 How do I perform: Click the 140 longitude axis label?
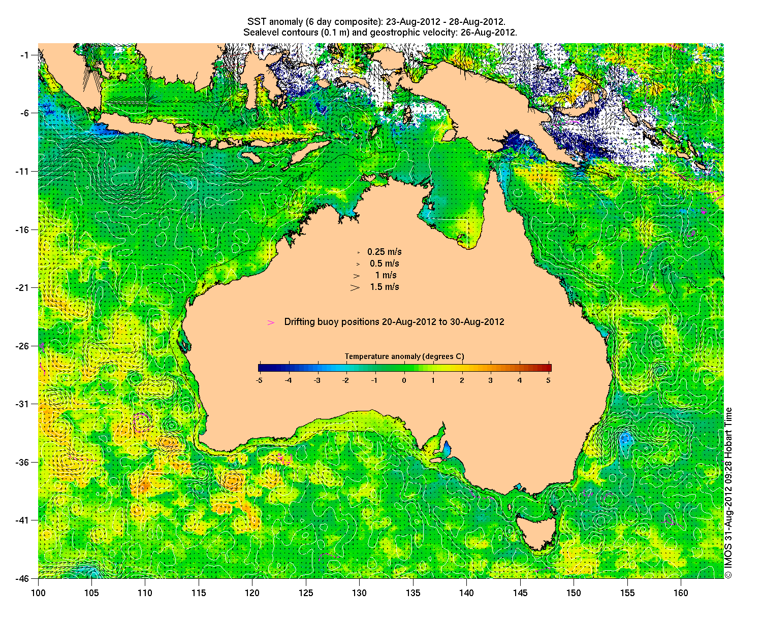pos(466,593)
